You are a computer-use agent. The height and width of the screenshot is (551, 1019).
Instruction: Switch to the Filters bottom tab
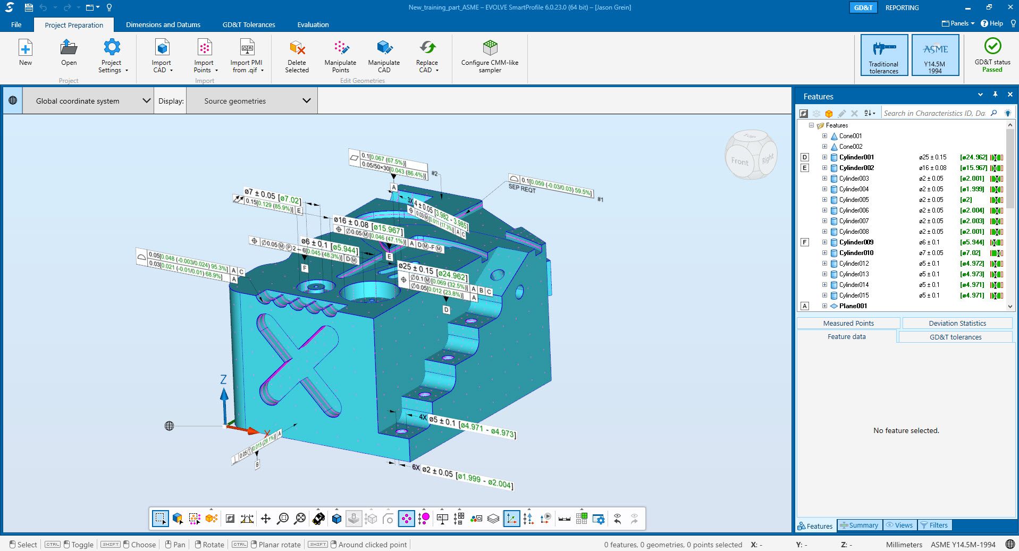tap(934, 525)
